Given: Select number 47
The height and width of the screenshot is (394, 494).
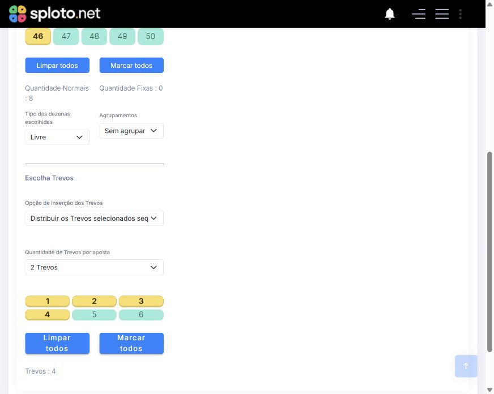Looking at the screenshot, I should pyautogui.click(x=66, y=36).
